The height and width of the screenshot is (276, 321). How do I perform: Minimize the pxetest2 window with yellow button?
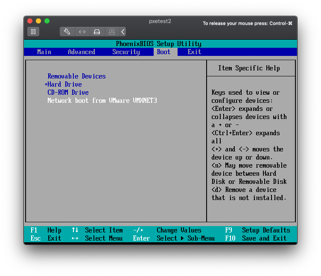tap(38, 21)
